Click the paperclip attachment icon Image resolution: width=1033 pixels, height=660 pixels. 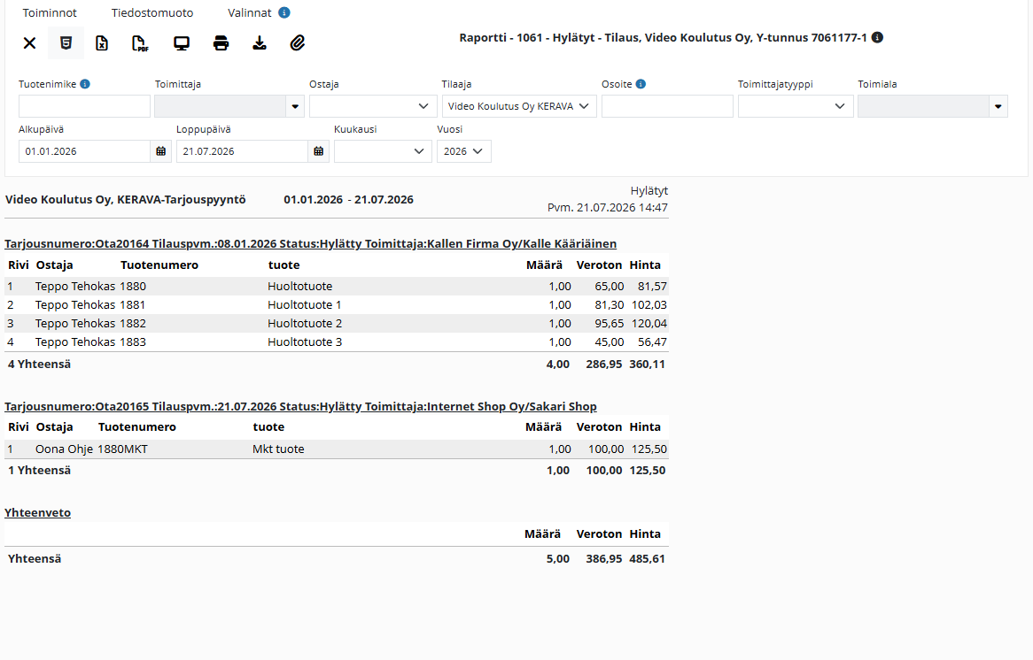pyautogui.click(x=298, y=43)
